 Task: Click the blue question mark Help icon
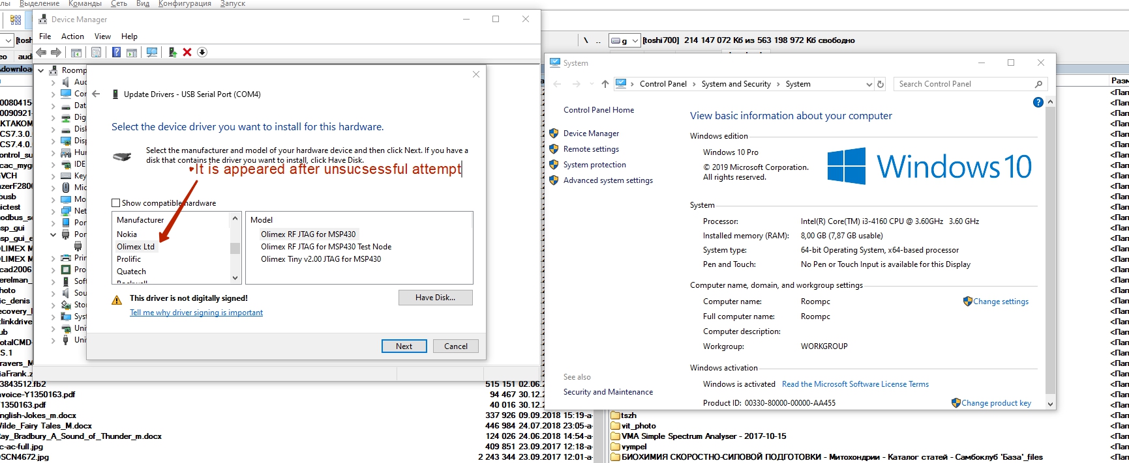click(116, 52)
